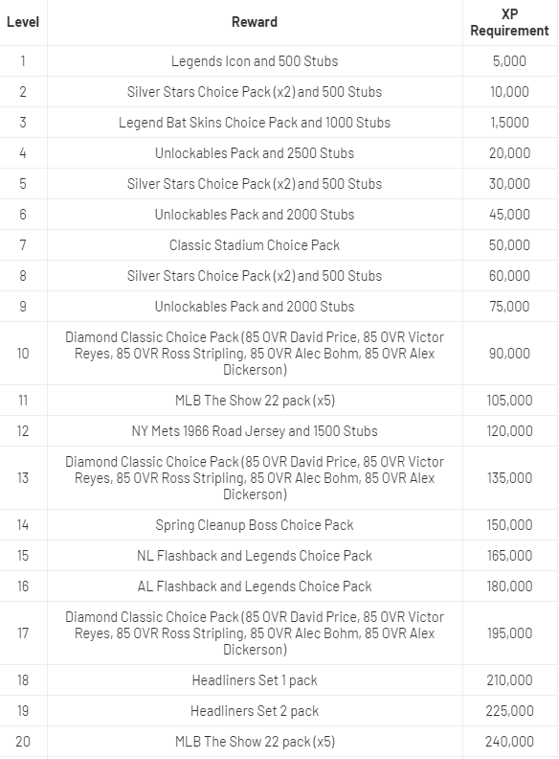Select NL Flashback and Legends Choice Pack

pyautogui.click(x=255, y=555)
